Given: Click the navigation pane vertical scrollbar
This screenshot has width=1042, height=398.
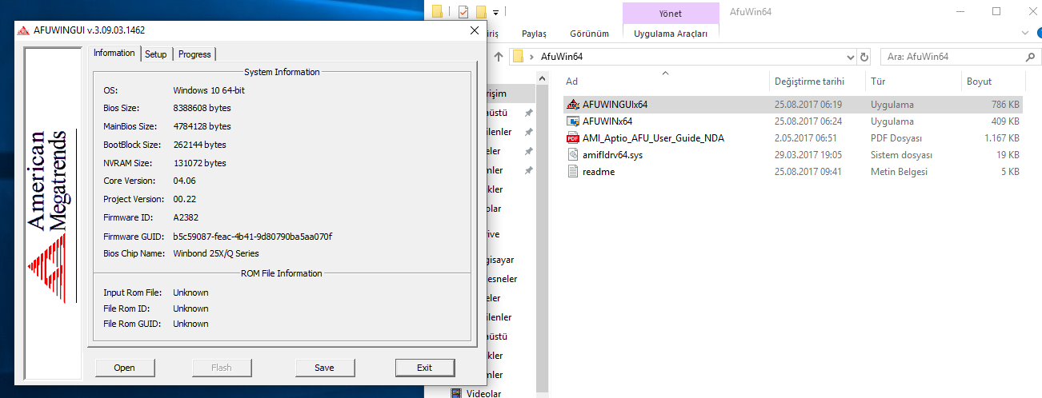Looking at the screenshot, I should point(543,232).
